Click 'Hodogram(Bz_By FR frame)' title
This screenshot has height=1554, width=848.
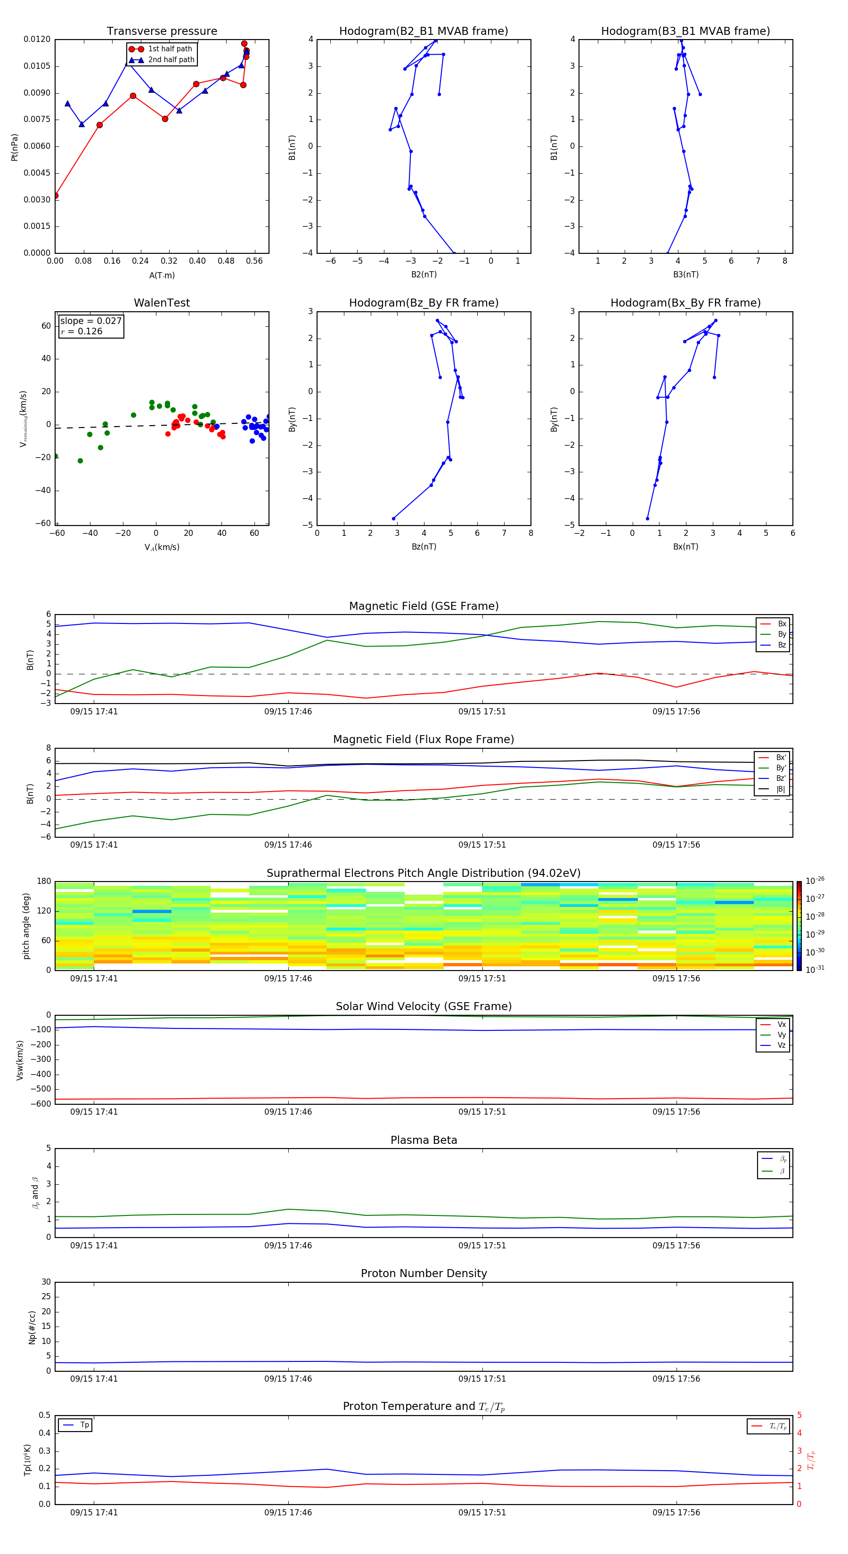[424, 303]
